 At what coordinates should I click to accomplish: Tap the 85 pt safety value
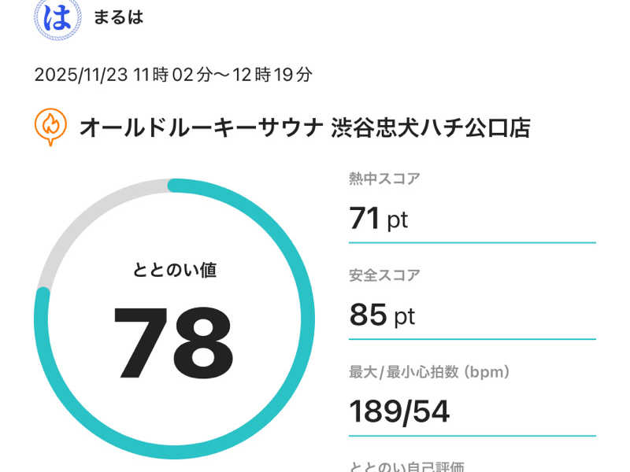[x=381, y=315]
